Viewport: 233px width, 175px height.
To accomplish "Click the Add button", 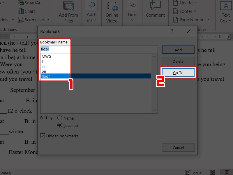I will (178, 50).
